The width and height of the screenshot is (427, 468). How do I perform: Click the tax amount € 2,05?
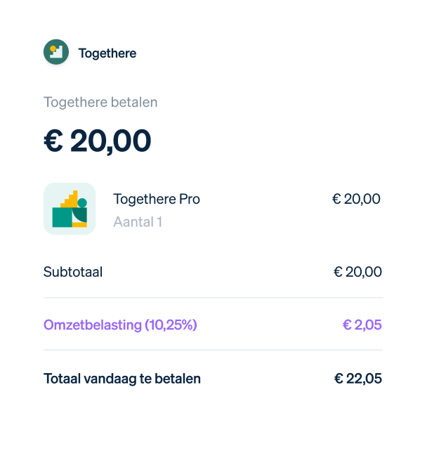362,325
